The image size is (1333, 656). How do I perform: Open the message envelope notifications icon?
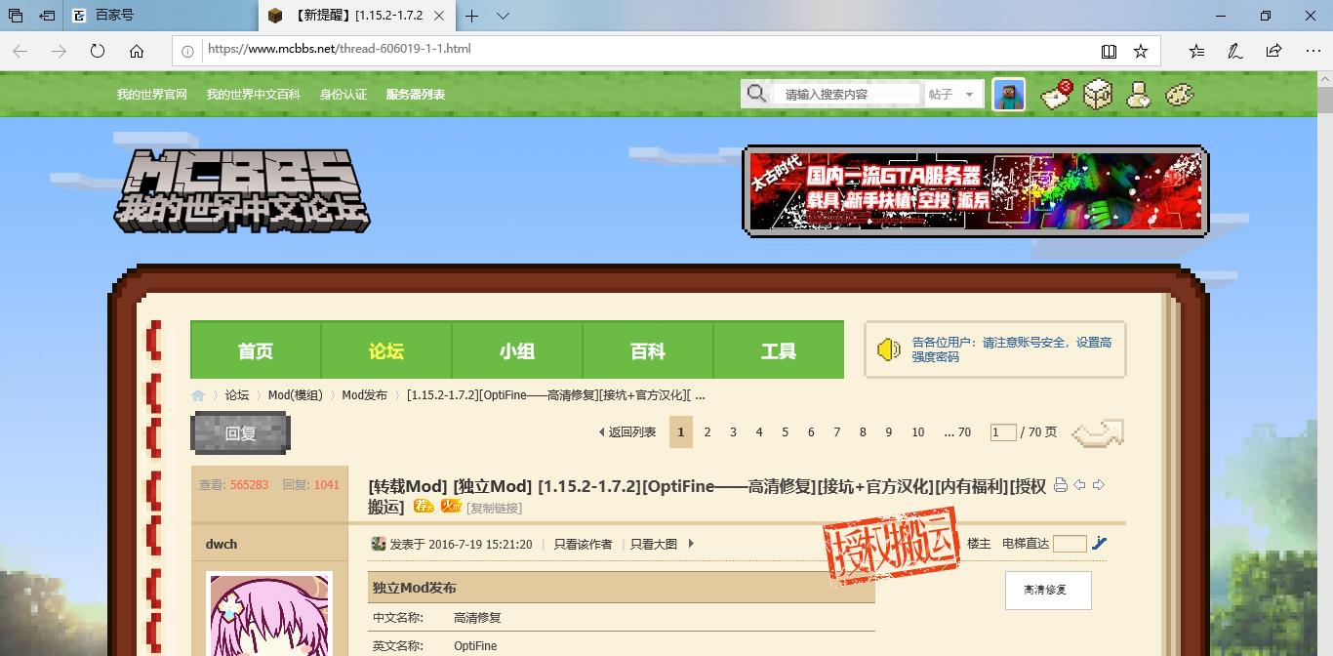1058,94
